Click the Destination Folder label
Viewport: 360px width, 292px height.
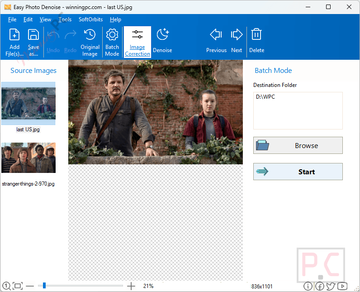click(x=275, y=85)
